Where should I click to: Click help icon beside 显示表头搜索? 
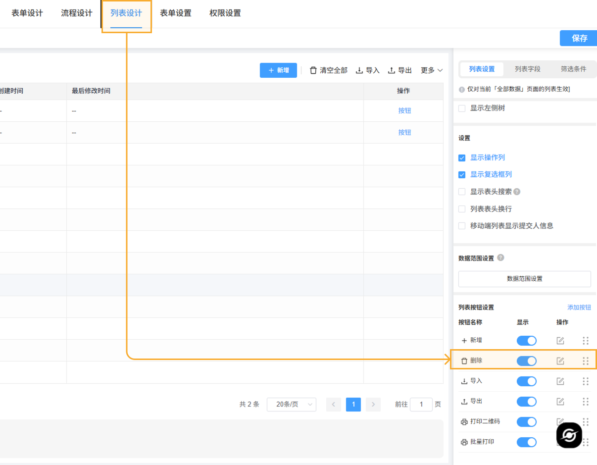[x=517, y=192]
